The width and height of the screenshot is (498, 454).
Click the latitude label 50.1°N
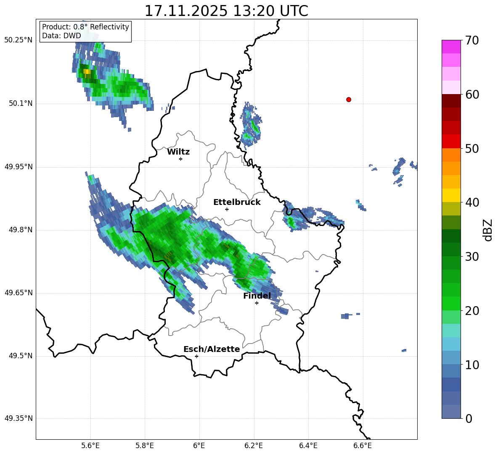[x=21, y=104]
